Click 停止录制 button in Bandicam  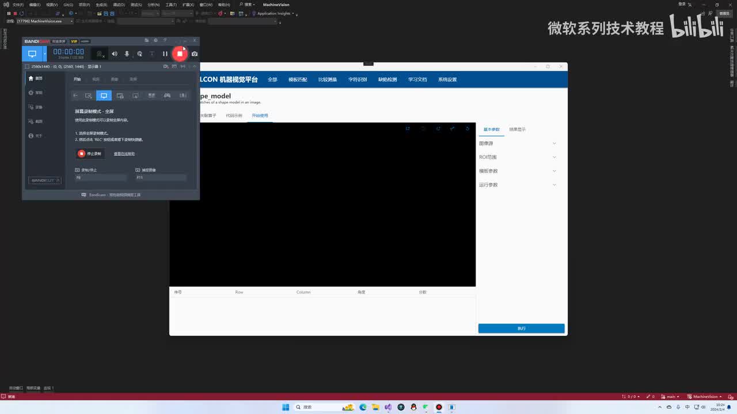90,154
